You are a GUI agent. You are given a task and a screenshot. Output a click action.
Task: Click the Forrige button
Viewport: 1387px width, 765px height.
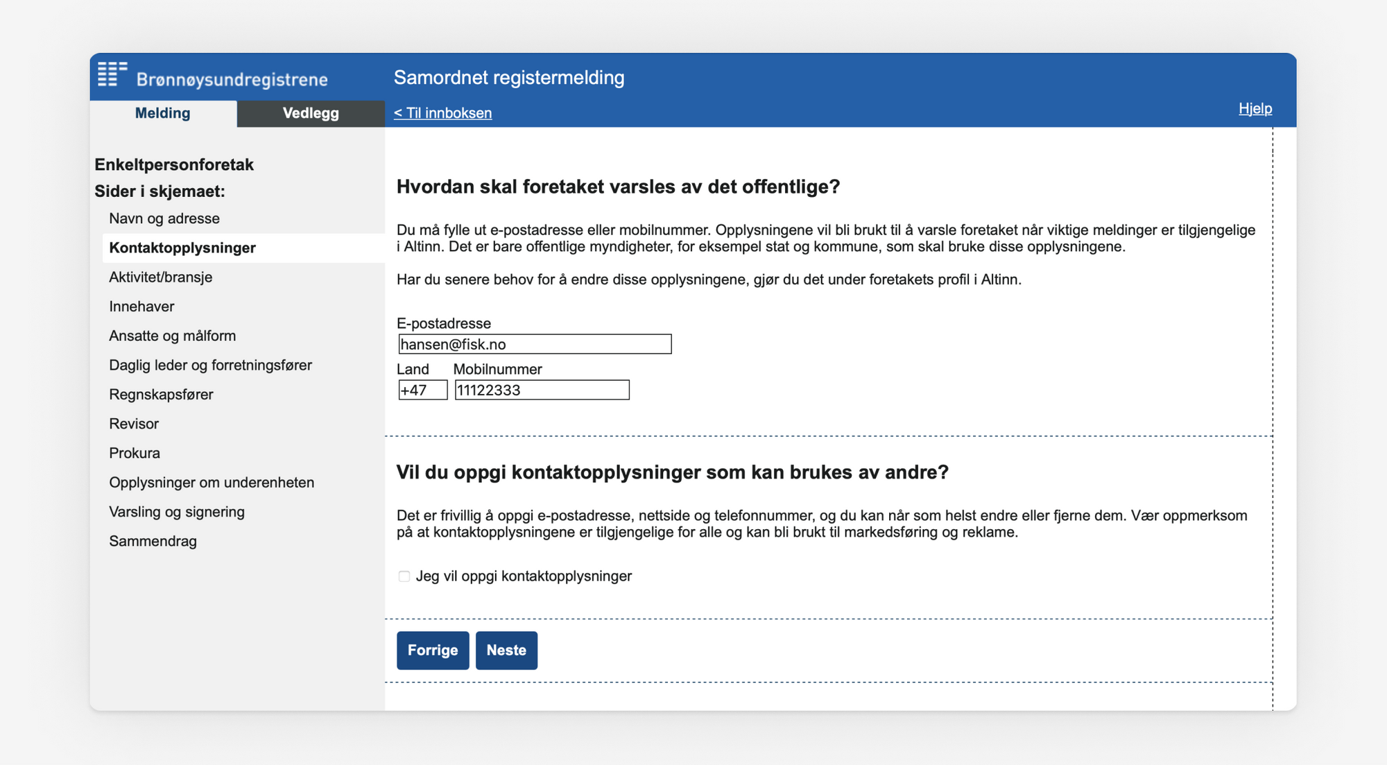coord(433,650)
